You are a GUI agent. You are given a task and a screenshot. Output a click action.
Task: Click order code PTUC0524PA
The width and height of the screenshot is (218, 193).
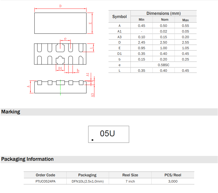pyautogui.click(x=45, y=181)
